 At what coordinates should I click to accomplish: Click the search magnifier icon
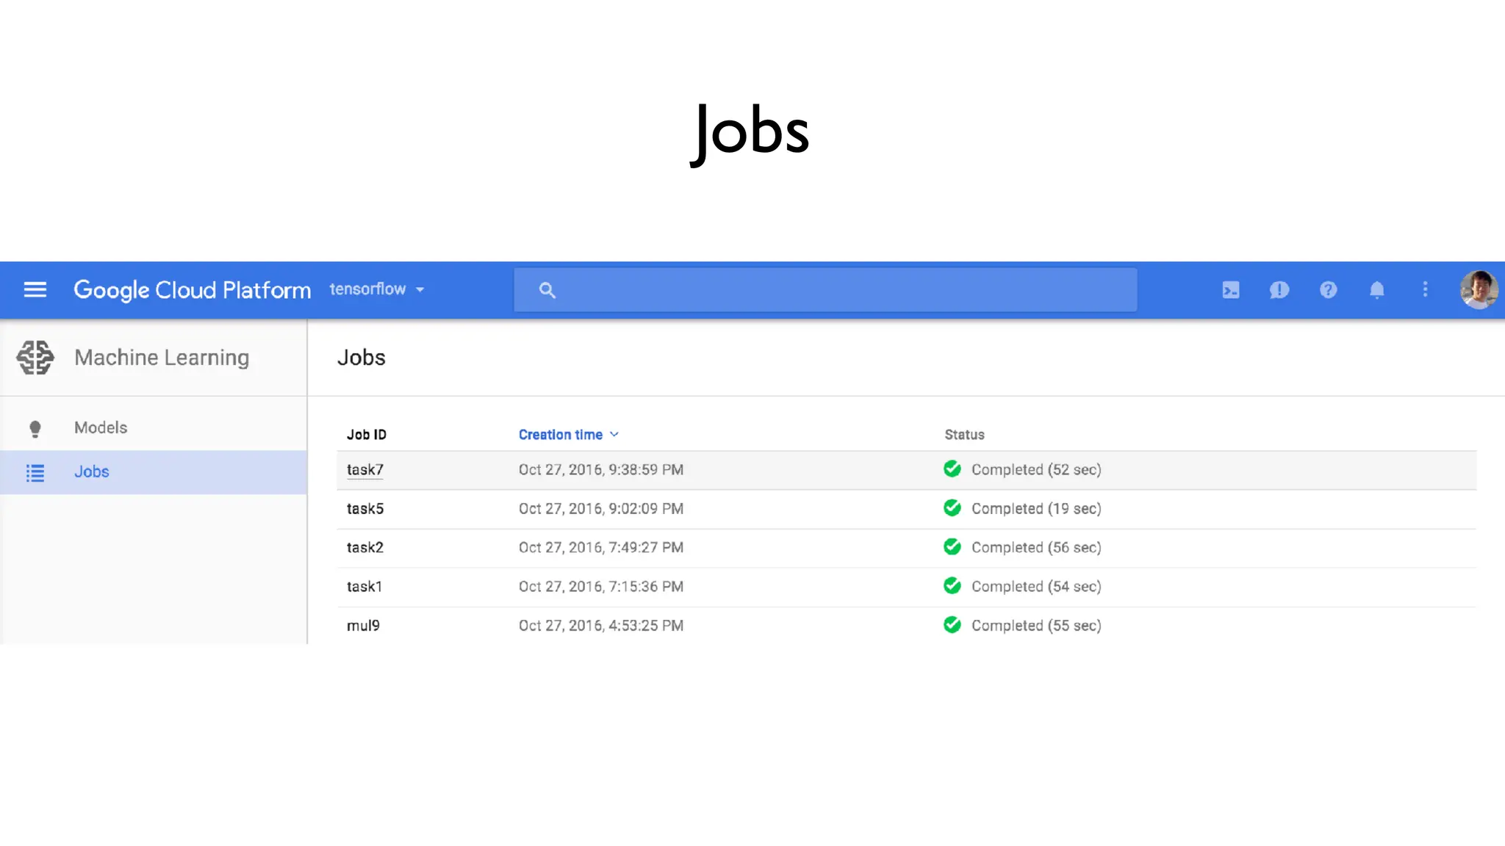point(547,290)
